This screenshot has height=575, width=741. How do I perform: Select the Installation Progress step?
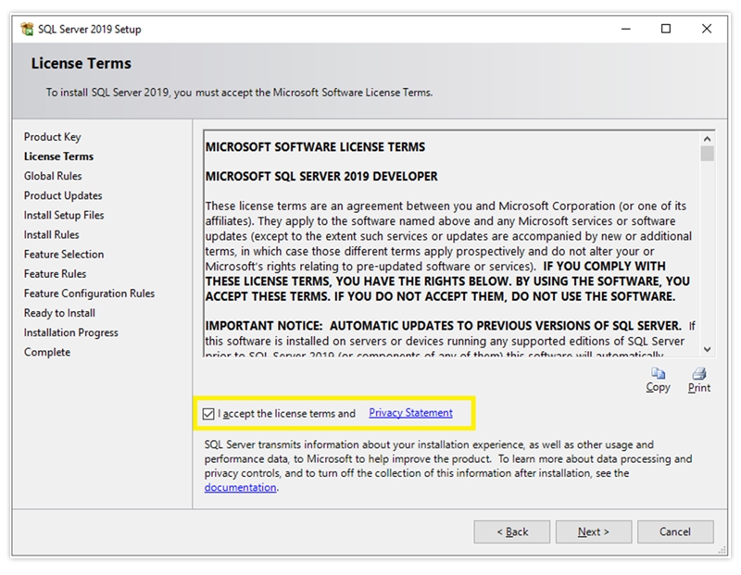tap(67, 332)
